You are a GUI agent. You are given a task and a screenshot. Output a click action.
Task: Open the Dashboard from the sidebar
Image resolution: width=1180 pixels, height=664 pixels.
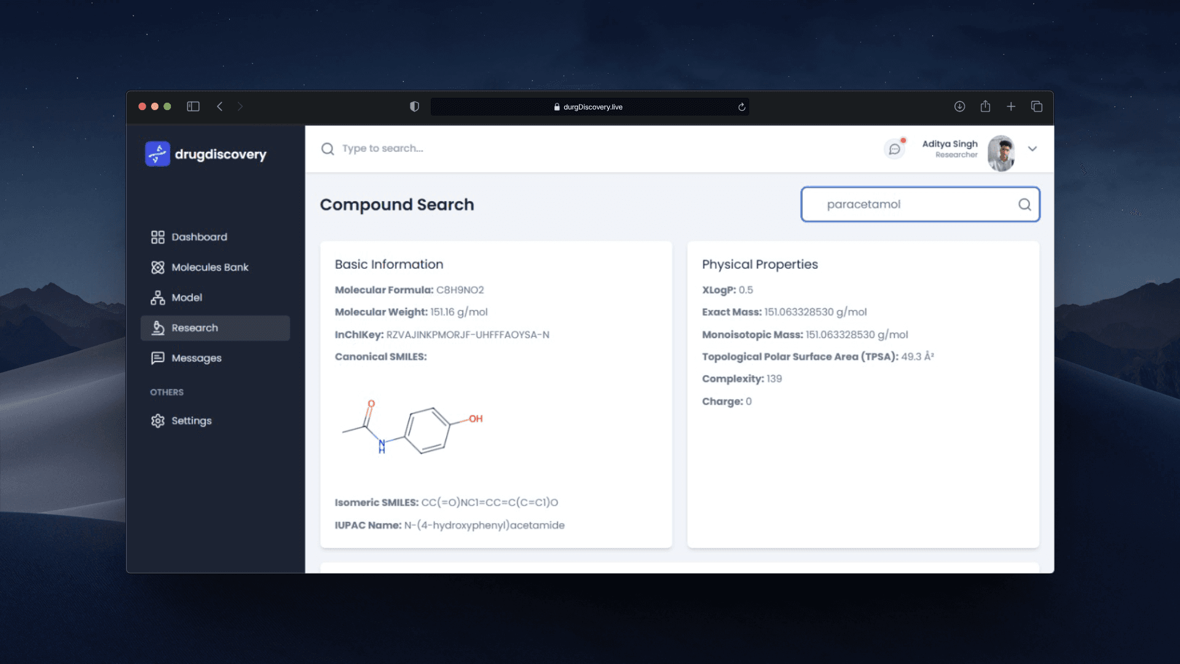point(198,237)
